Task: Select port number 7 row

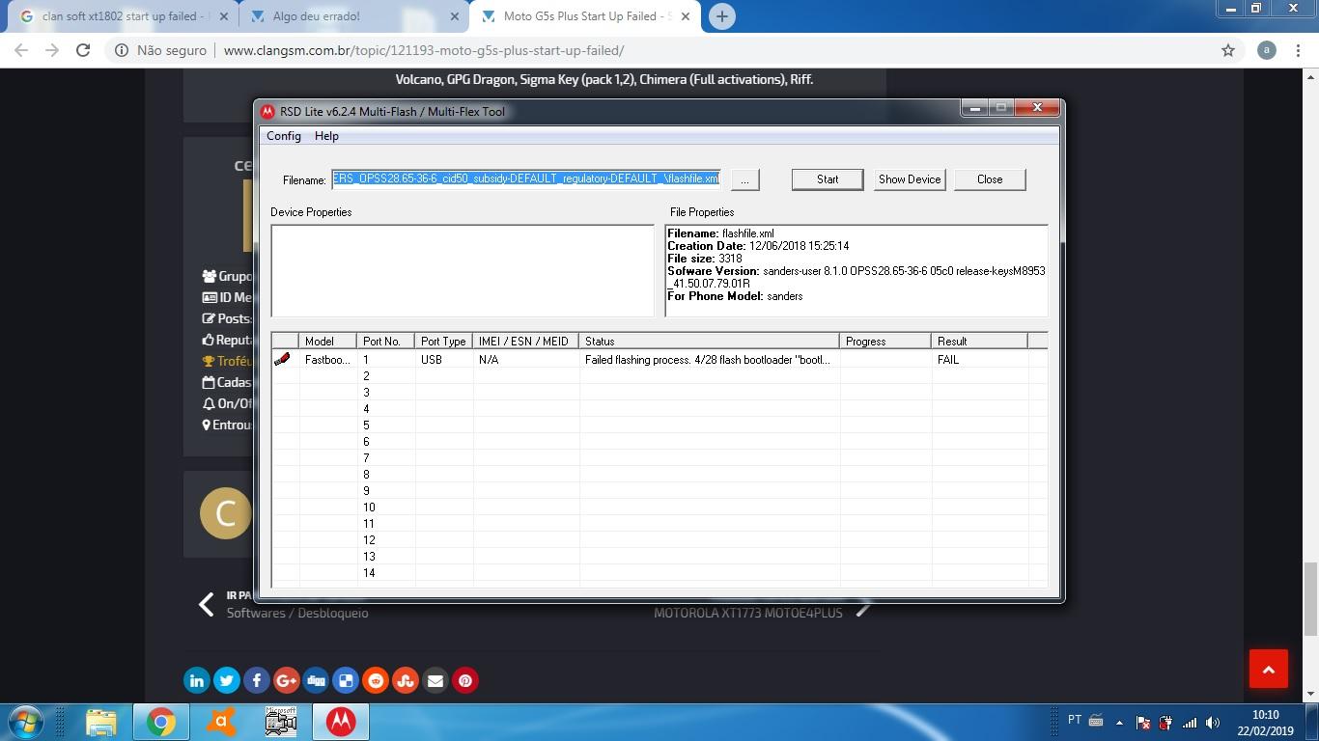Action: pyautogui.click(x=659, y=458)
